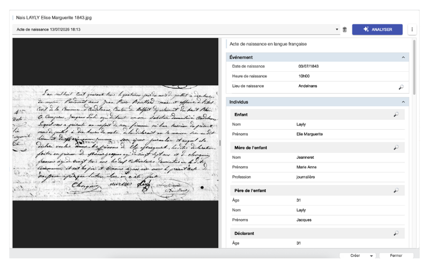Click the scanned birth record image
Screen dimensions: 429x268
(x=115, y=143)
